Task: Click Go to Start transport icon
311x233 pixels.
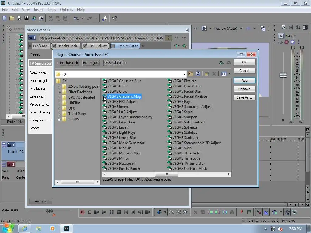Action: pyautogui.click(x=126, y=212)
